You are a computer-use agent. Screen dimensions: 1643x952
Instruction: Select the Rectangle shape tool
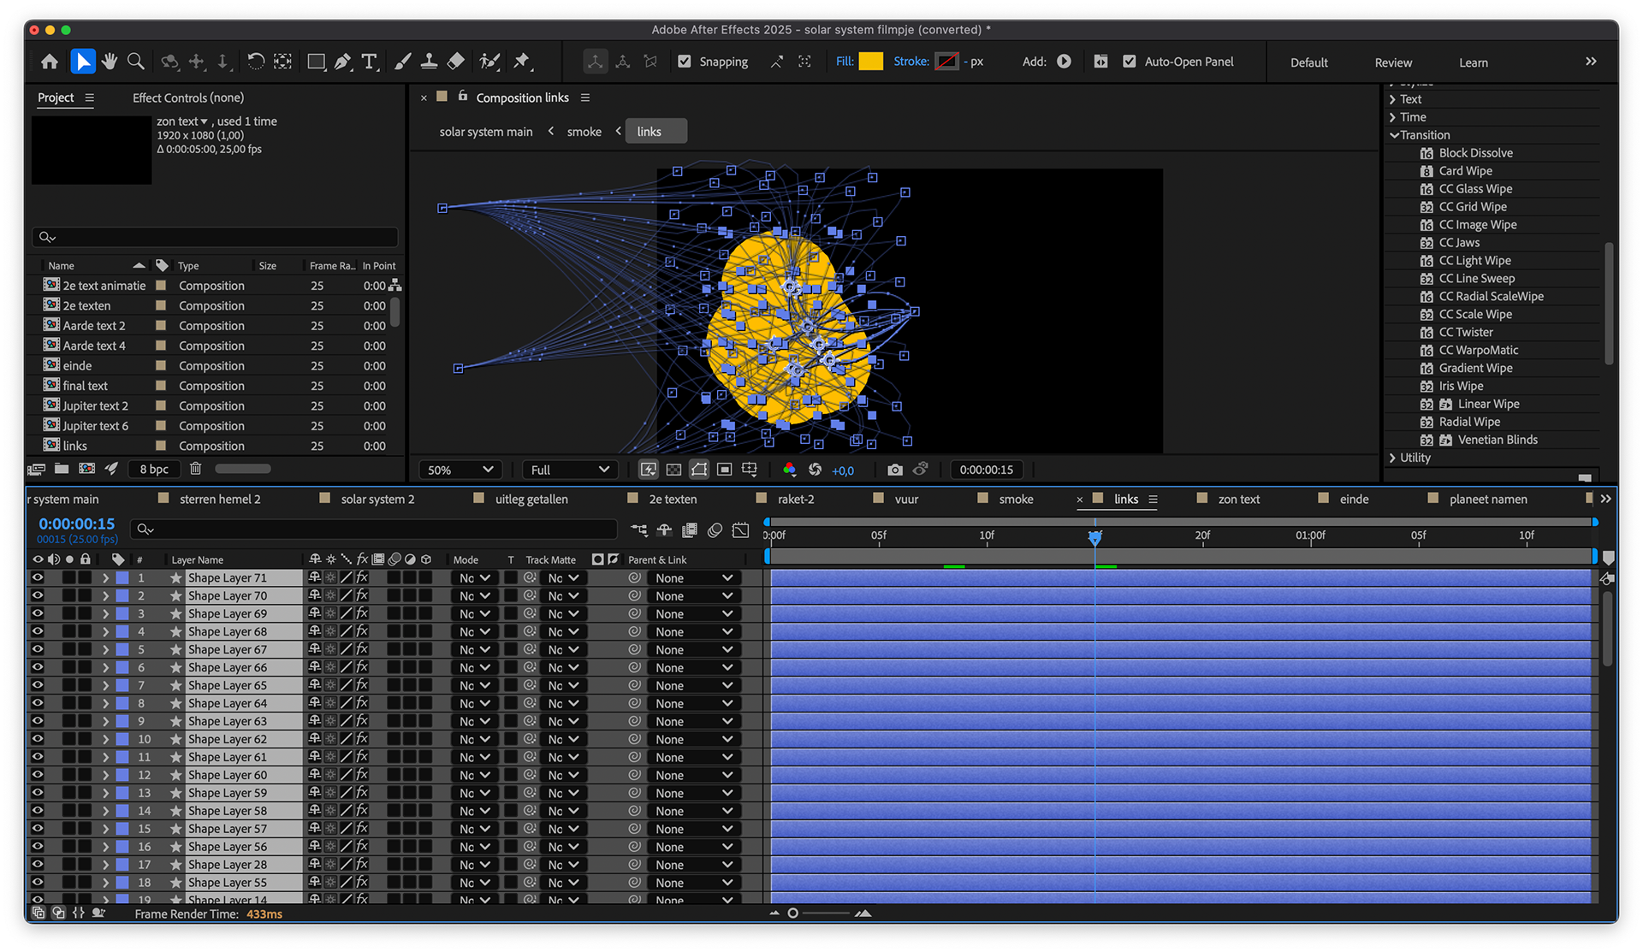click(x=316, y=62)
